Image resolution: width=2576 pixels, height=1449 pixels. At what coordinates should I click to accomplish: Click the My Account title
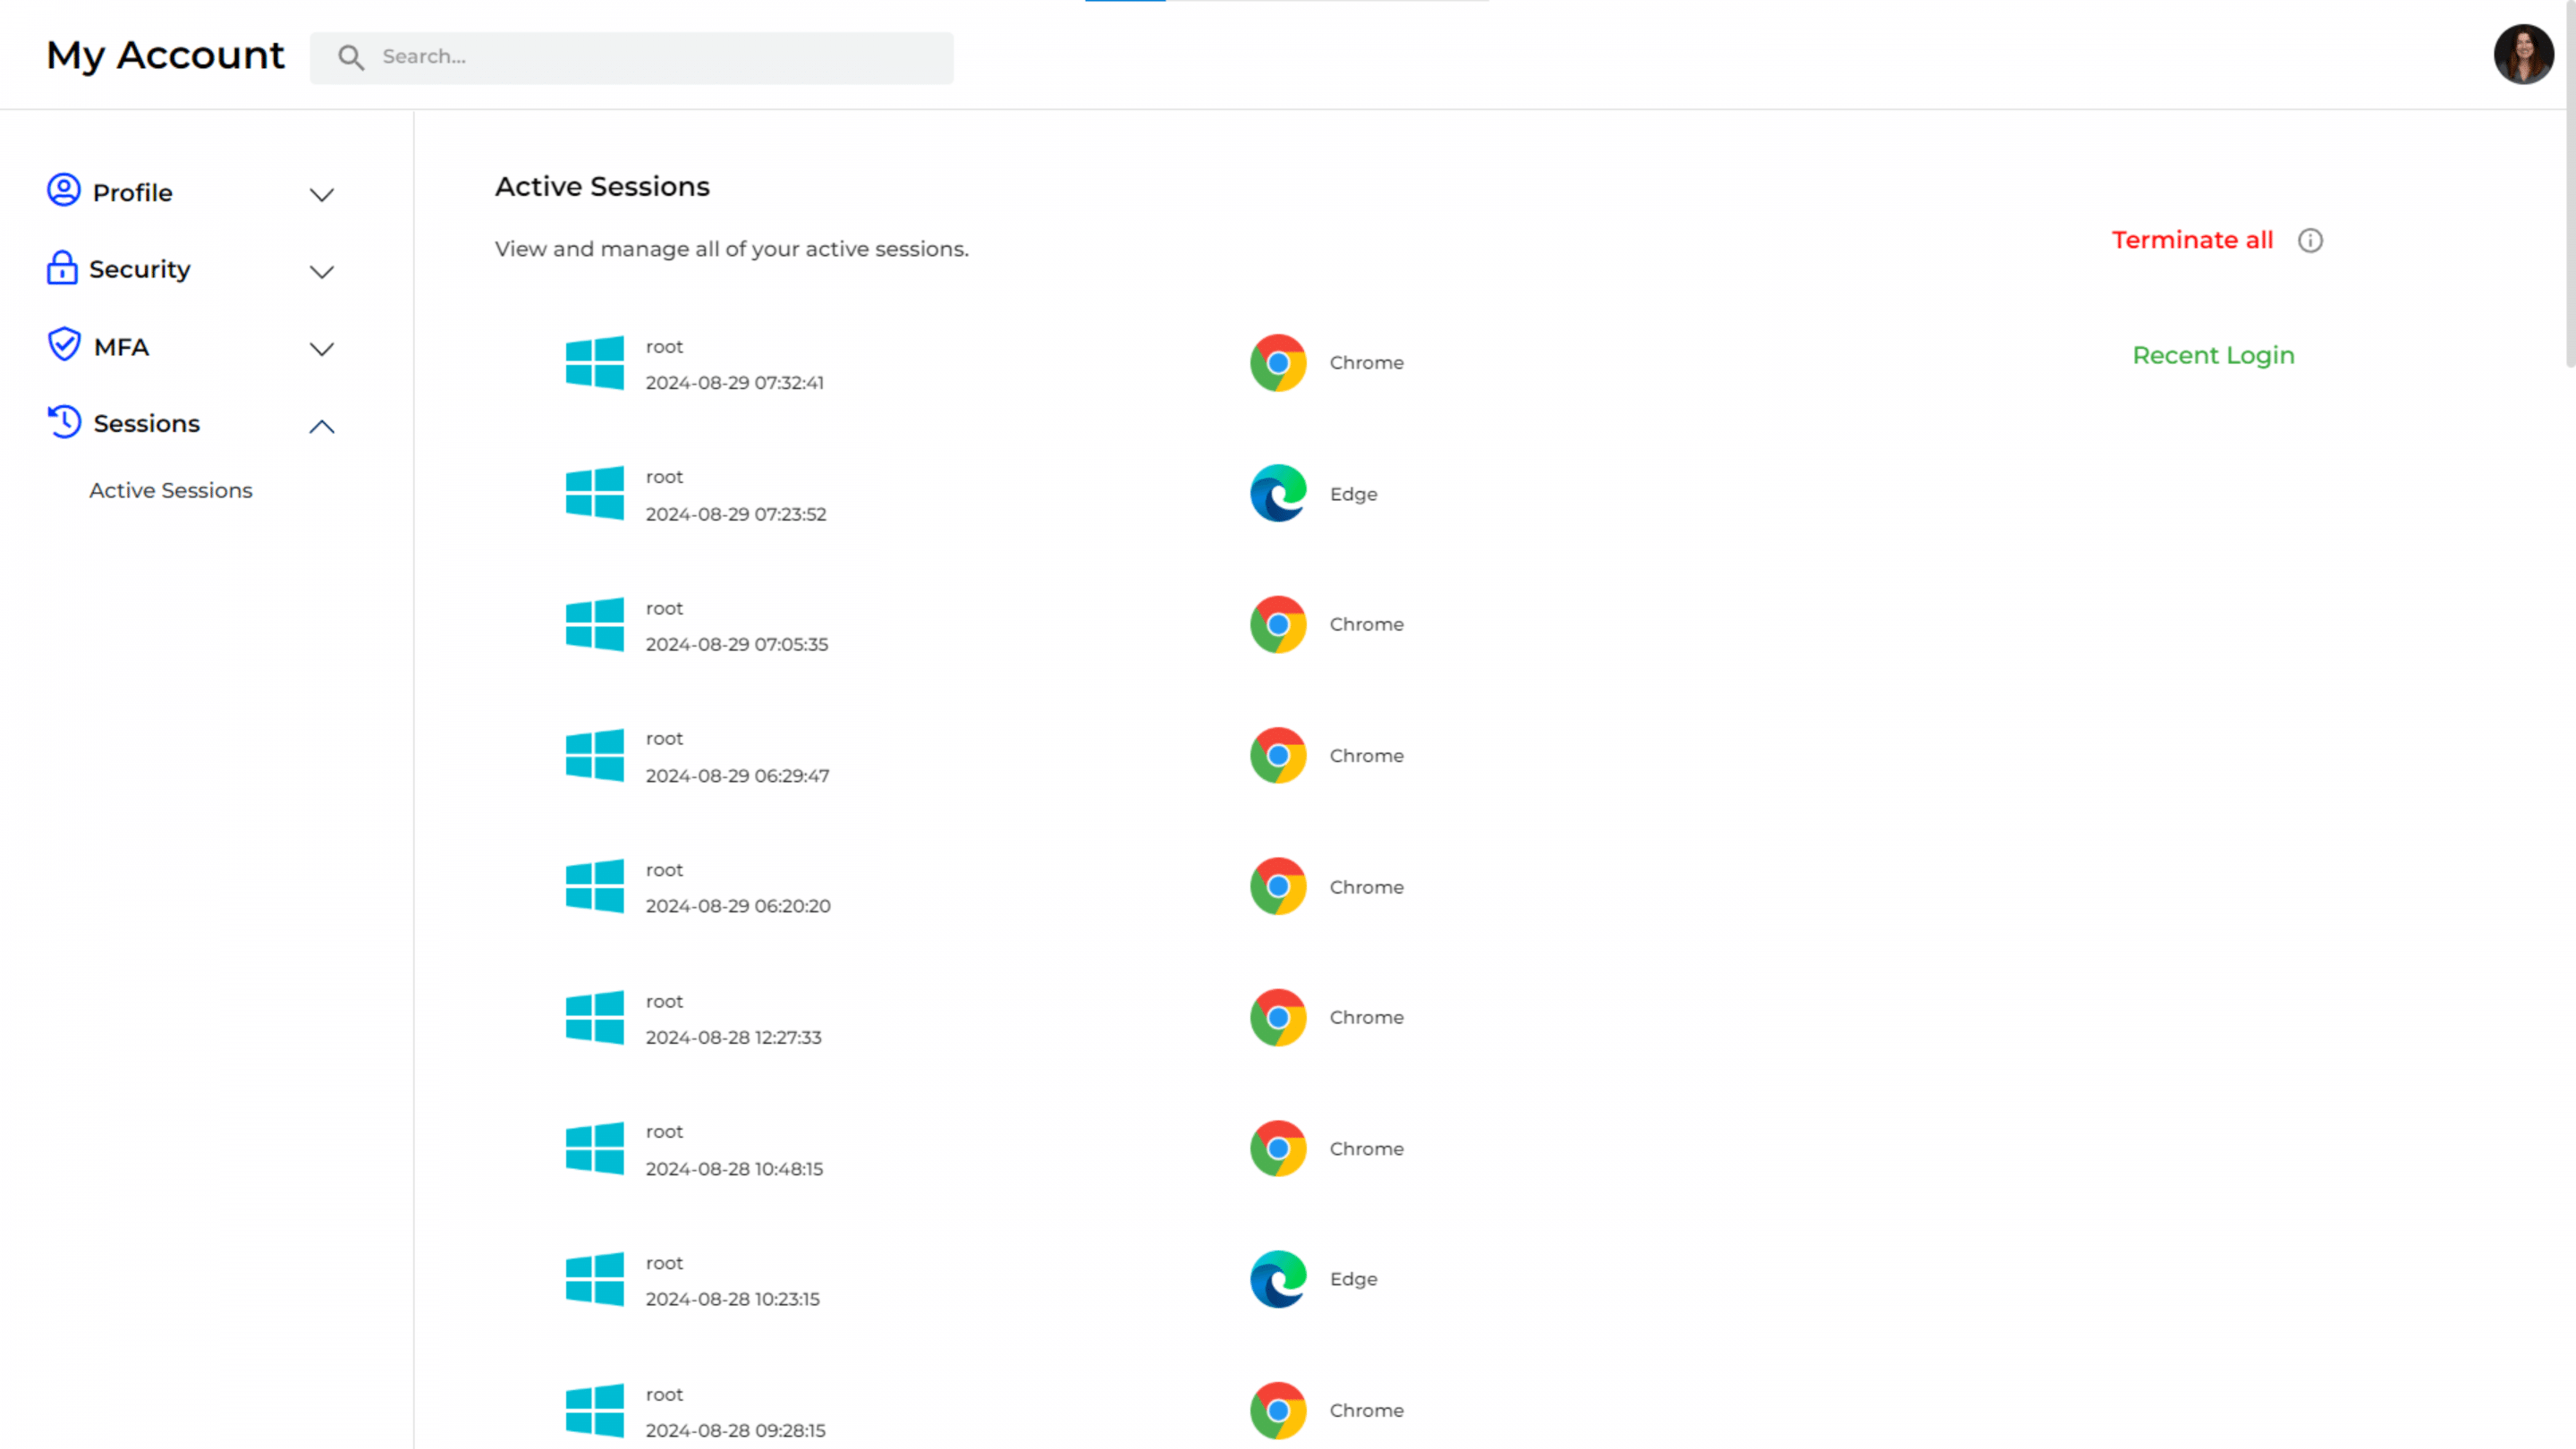tap(165, 55)
